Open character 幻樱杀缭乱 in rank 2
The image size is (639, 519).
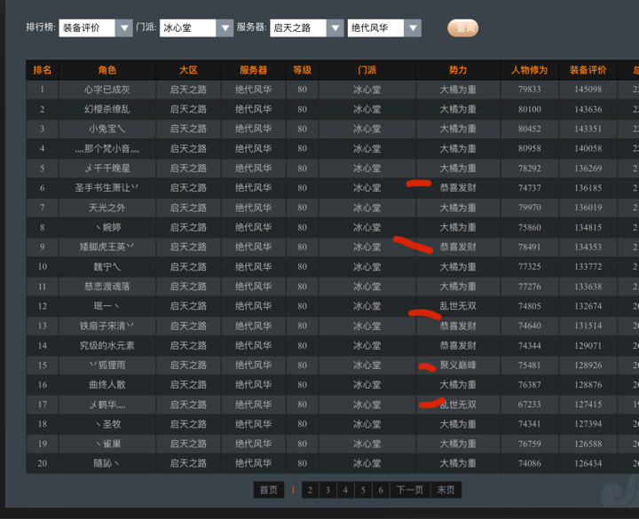point(107,109)
